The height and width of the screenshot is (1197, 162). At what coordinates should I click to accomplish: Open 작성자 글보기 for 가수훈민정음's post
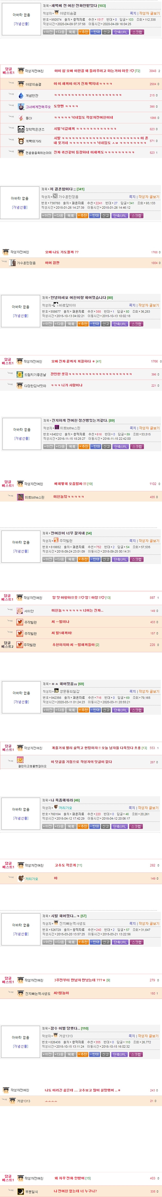(149, 197)
